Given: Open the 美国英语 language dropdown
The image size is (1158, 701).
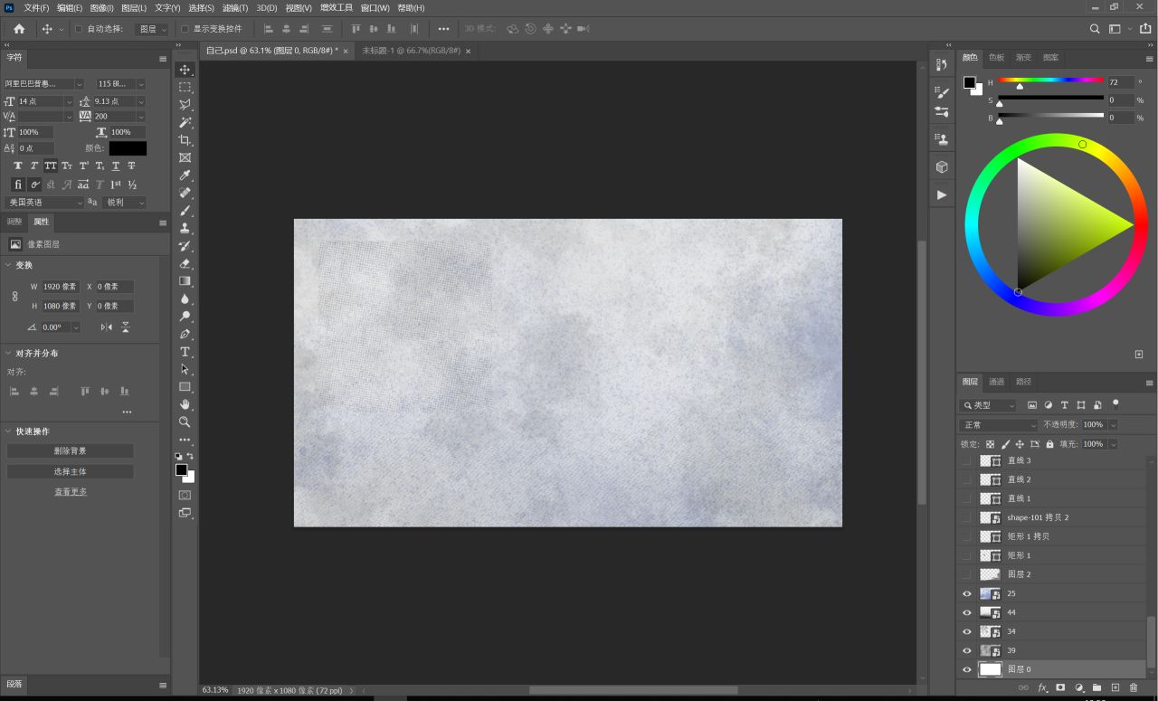Looking at the screenshot, I should pyautogui.click(x=44, y=203).
